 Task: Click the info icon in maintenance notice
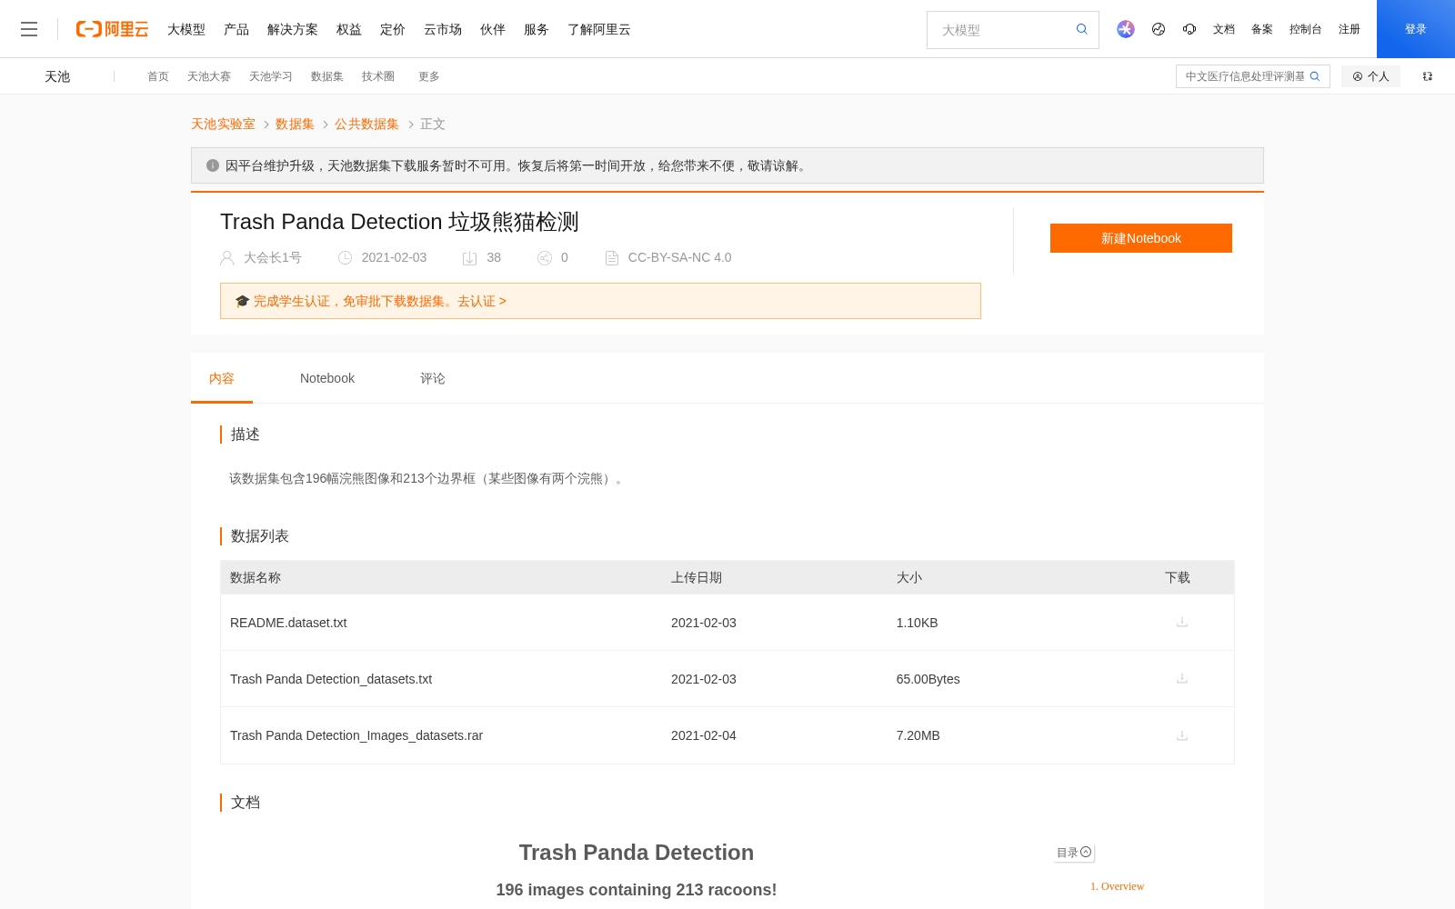(x=213, y=165)
